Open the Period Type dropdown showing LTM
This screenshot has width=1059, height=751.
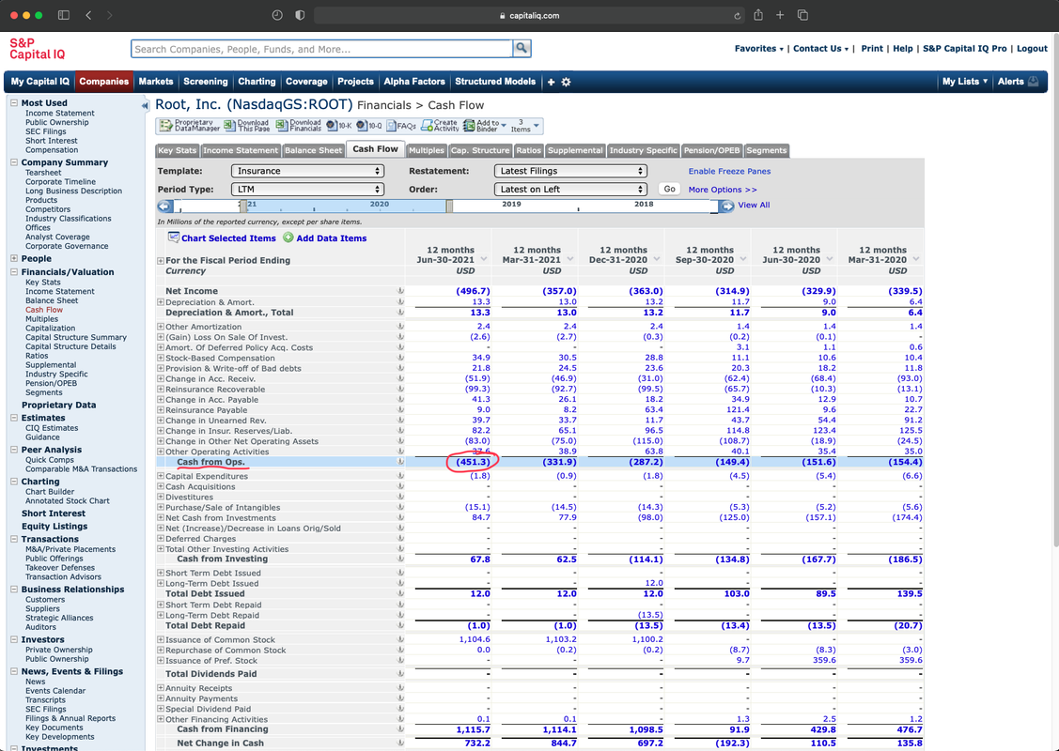[x=308, y=189]
